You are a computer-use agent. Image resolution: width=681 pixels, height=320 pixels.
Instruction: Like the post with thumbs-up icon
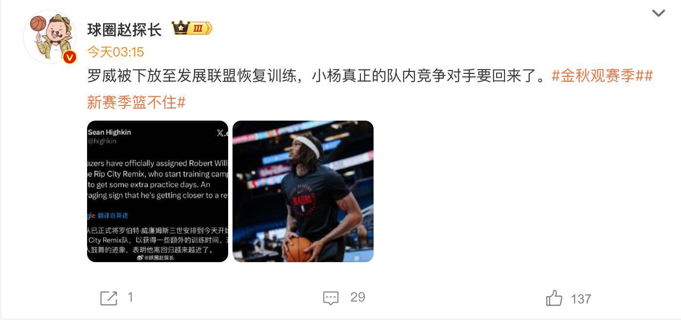pyautogui.click(x=554, y=298)
